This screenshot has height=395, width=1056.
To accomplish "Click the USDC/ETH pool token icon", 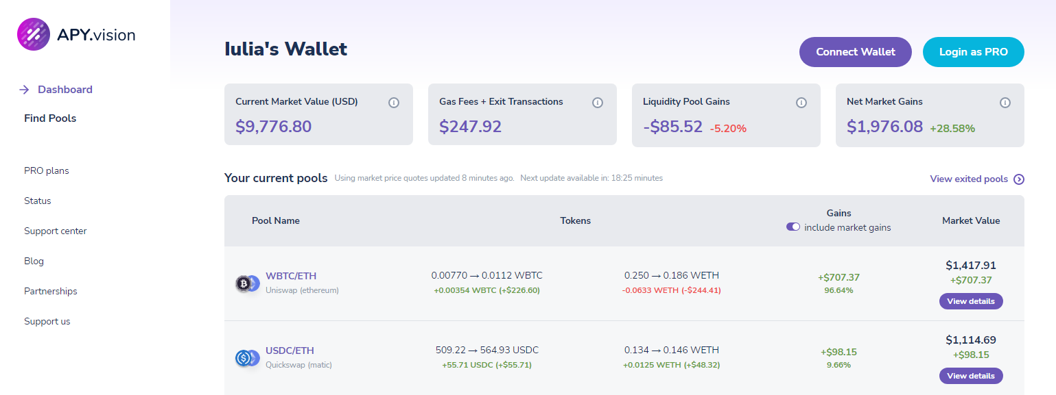I will [x=247, y=357].
